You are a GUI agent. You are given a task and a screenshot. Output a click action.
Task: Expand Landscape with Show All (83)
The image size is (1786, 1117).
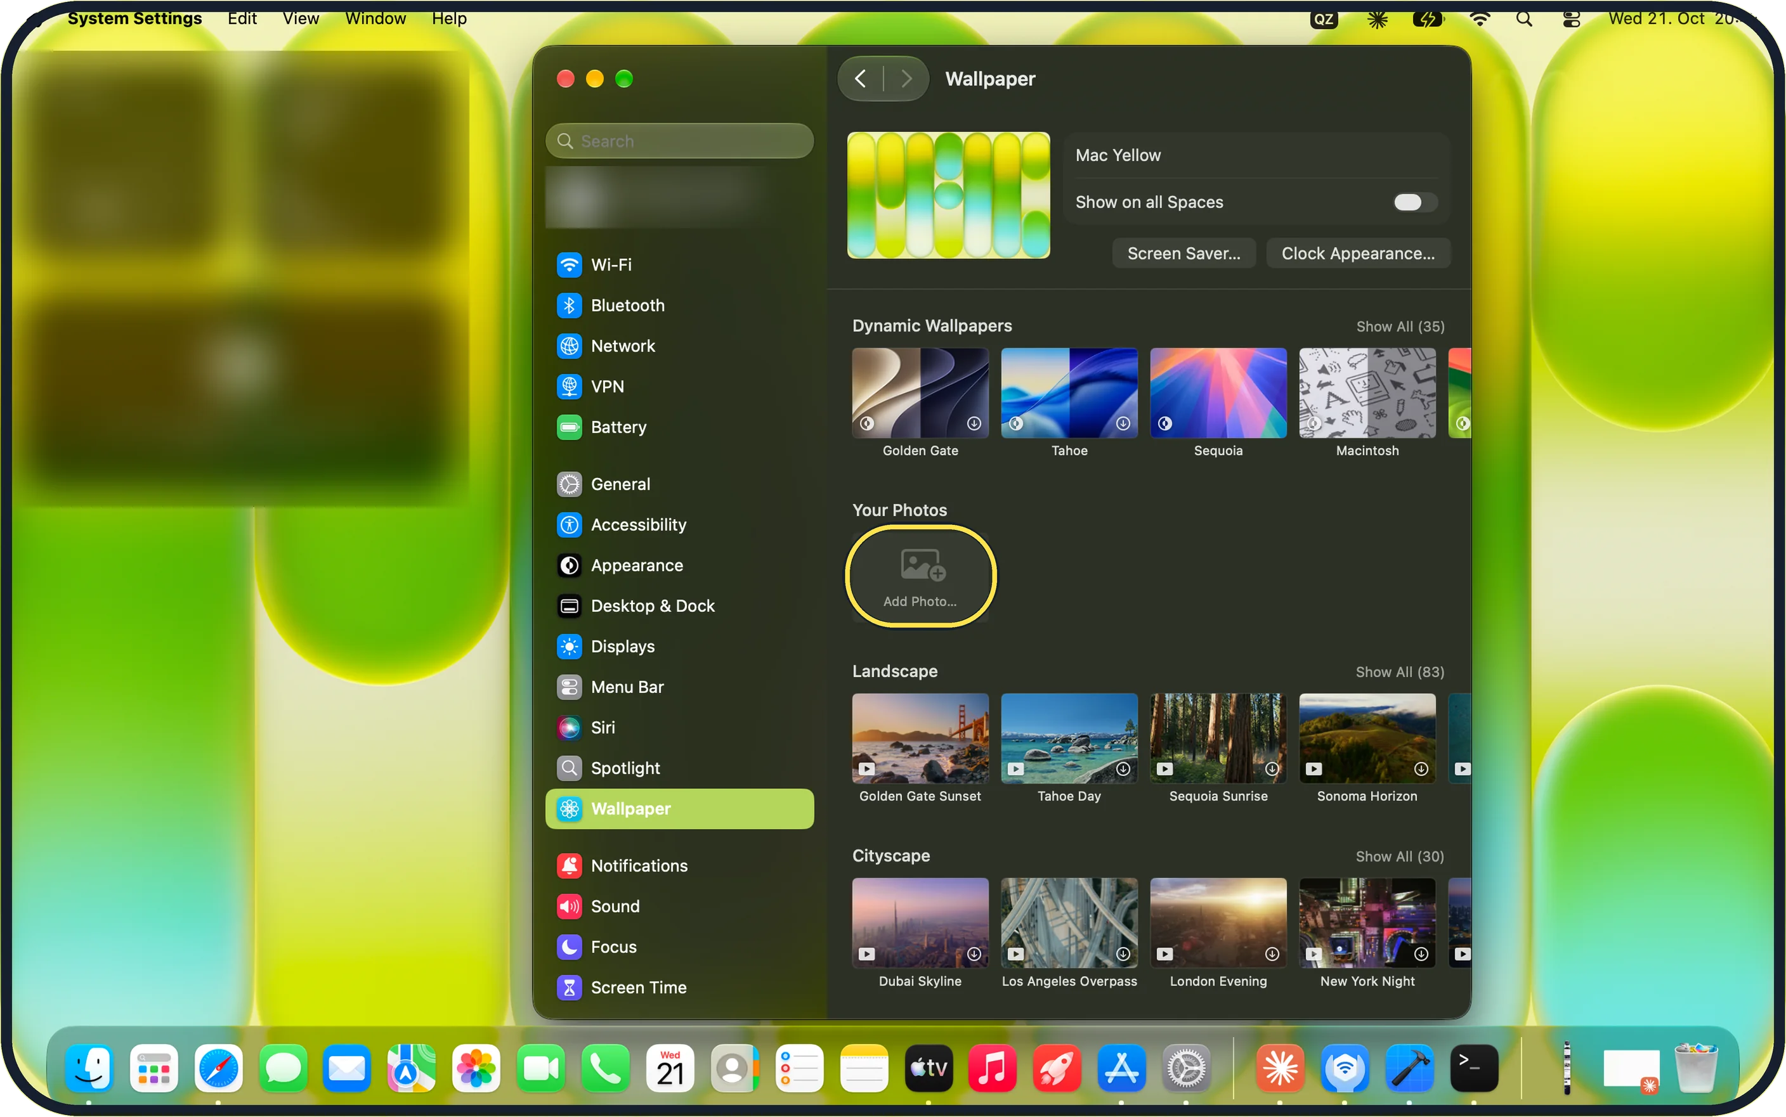(1400, 672)
